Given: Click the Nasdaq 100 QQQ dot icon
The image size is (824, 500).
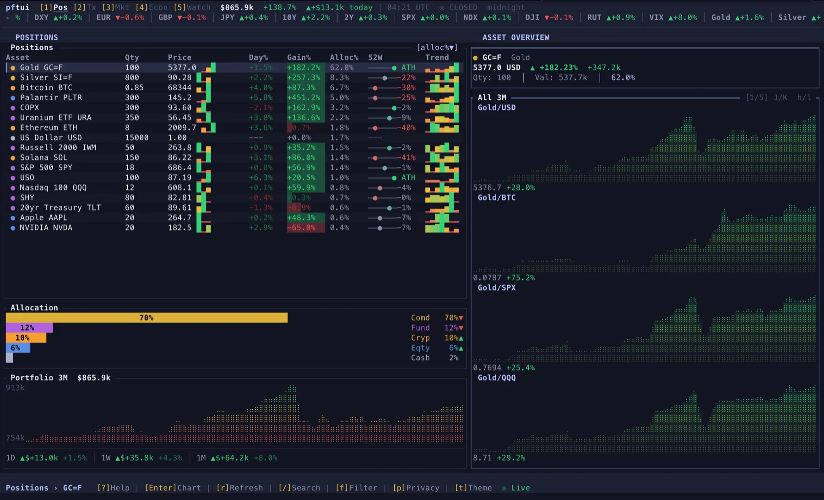Looking at the screenshot, I should coord(13,188).
